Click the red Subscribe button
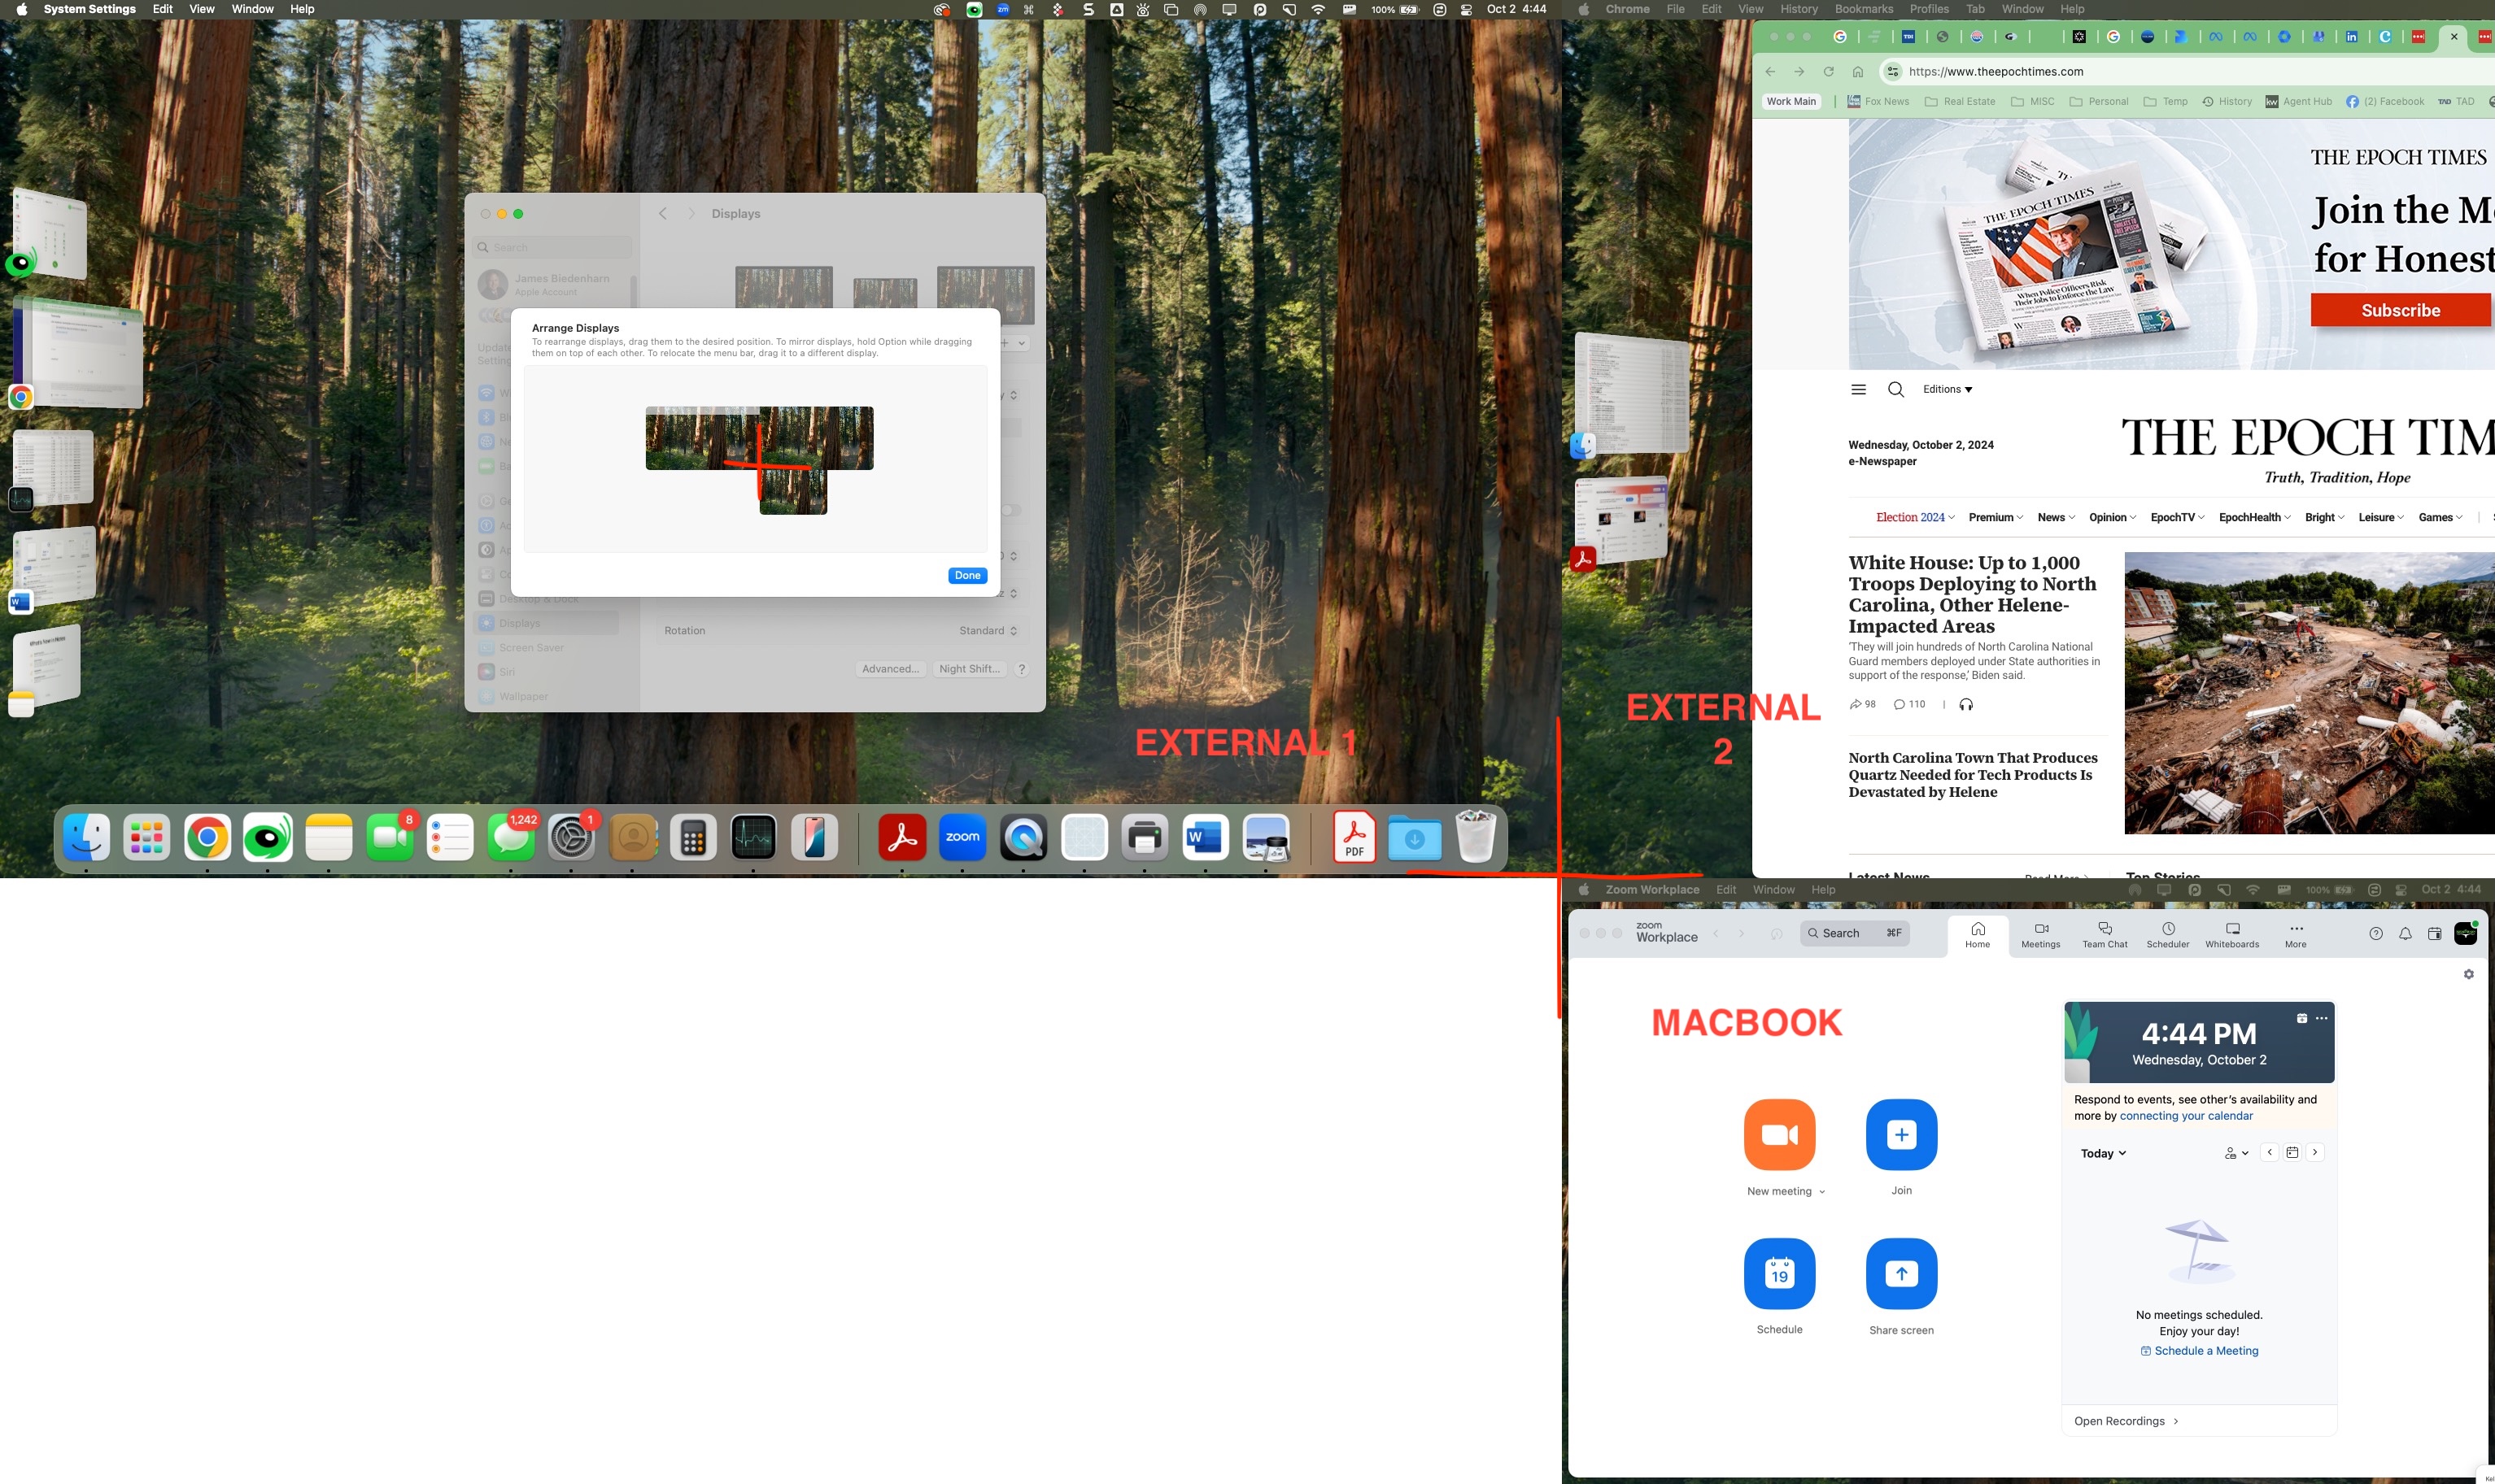Screen dimensions: 2495x1484 point(2399,310)
